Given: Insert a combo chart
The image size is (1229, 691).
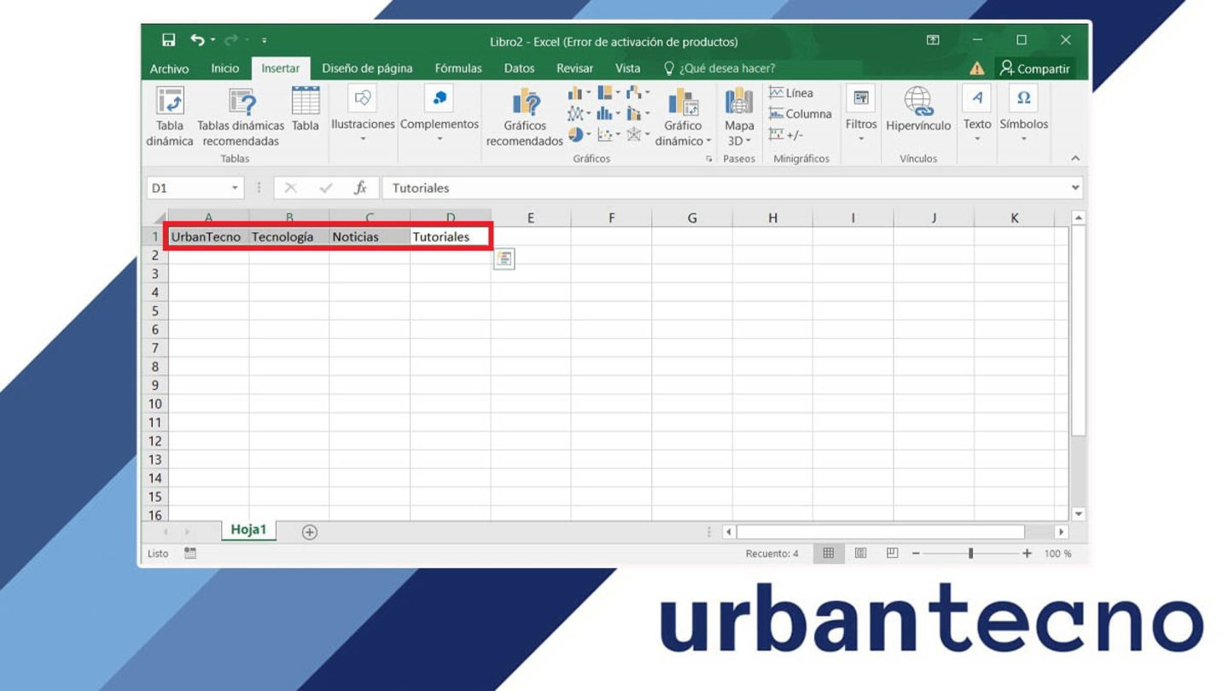Looking at the screenshot, I should (638, 113).
